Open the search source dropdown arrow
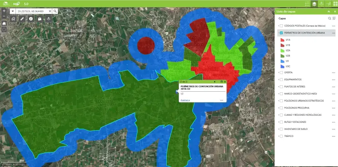This screenshot has height=167, width=338. pyautogui.click(x=13, y=11)
